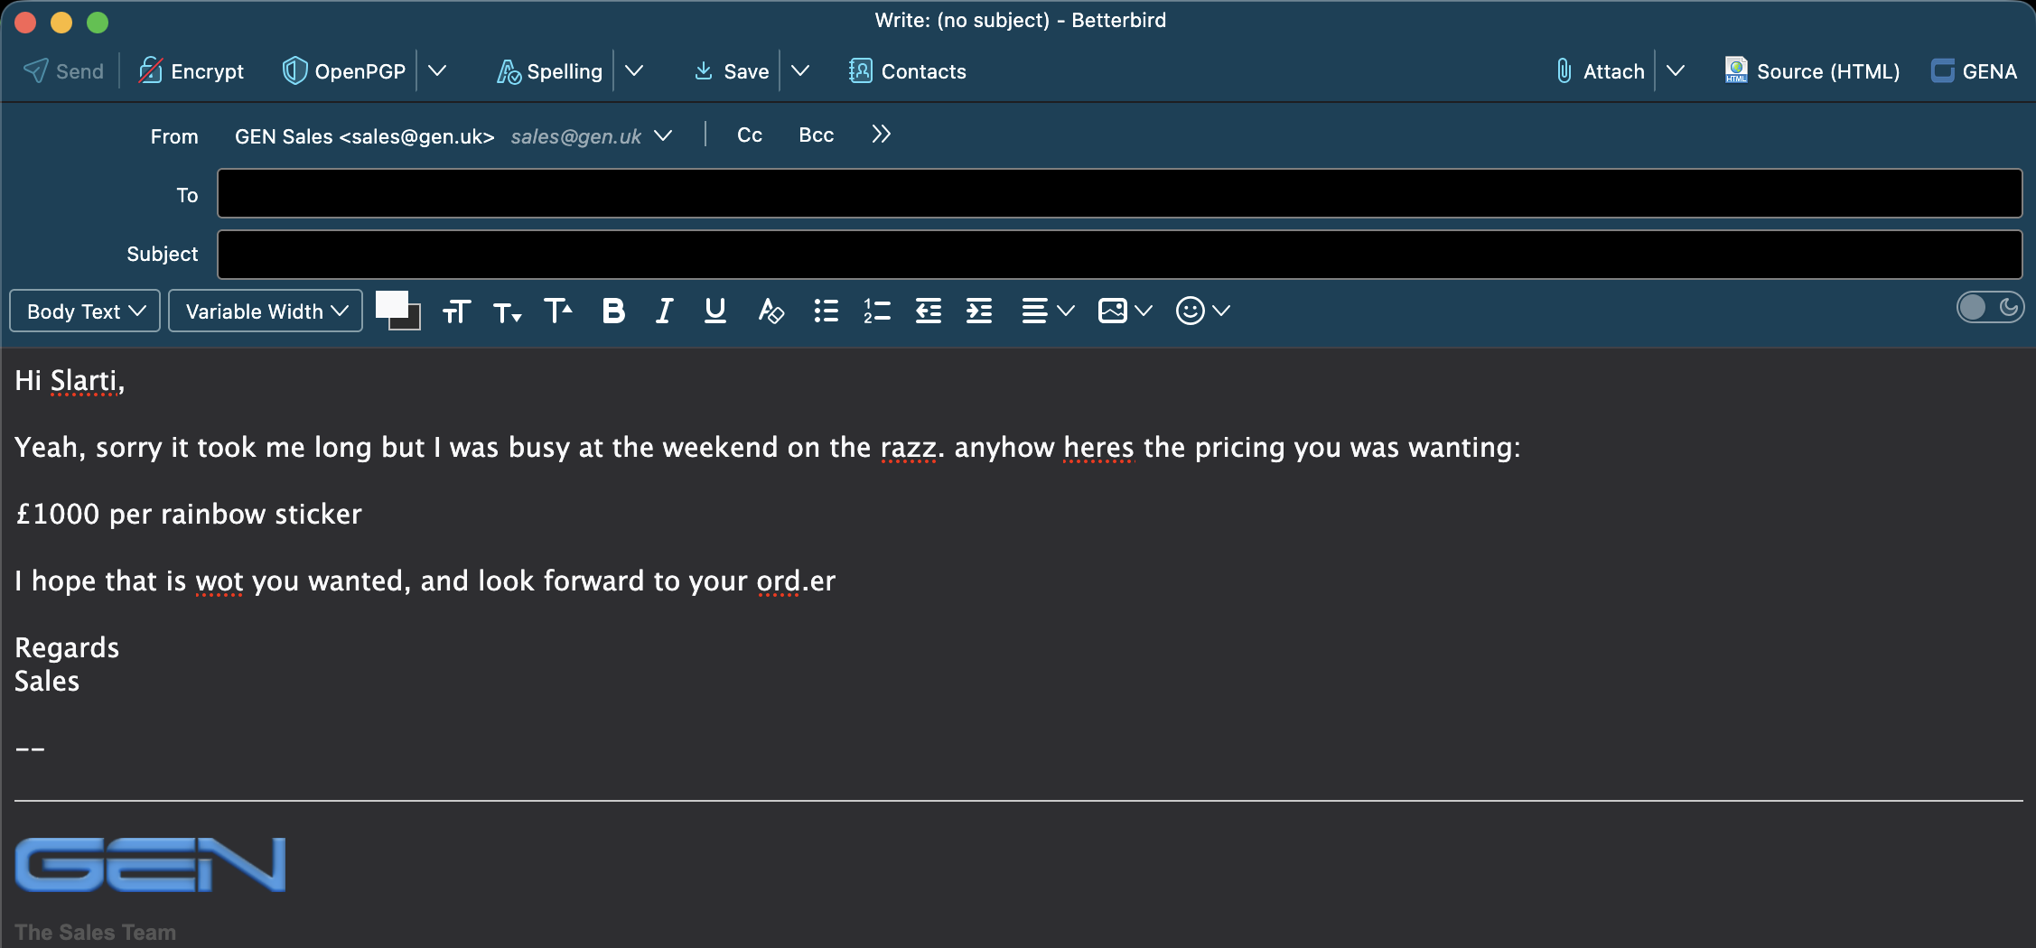This screenshot has height=948, width=2036.
Task: Indent the text
Action: pos(979,311)
